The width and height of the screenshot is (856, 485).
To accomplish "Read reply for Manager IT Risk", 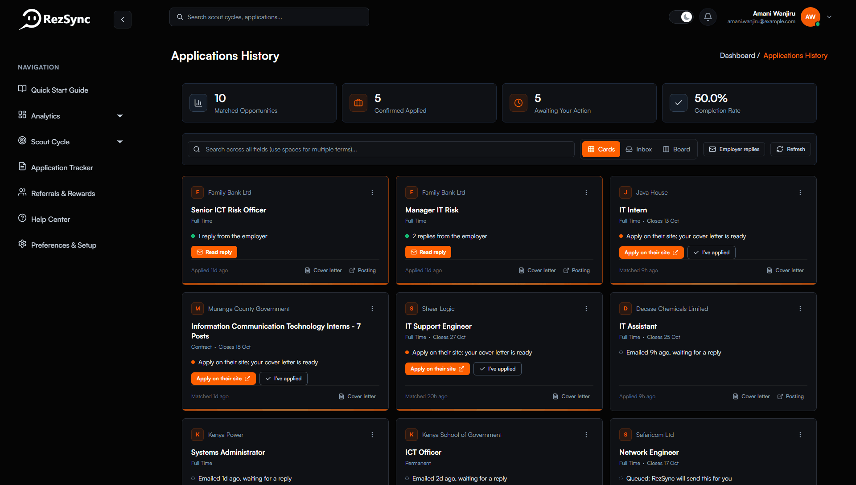I will [428, 252].
